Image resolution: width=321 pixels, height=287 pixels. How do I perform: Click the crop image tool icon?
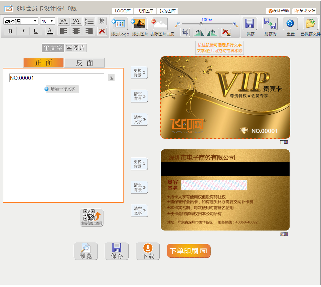point(185,32)
